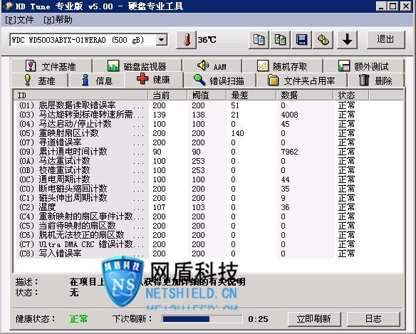Click the magnifier 错误扫描 icon
Image resolution: width=416 pixels, height=334 pixels.
(199, 80)
